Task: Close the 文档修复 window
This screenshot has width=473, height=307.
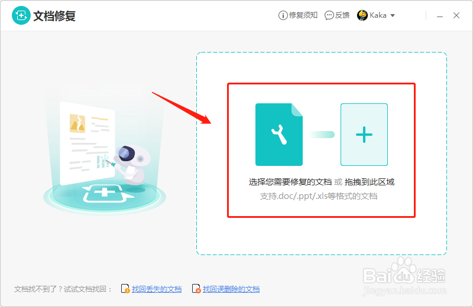Action: pyautogui.click(x=456, y=15)
